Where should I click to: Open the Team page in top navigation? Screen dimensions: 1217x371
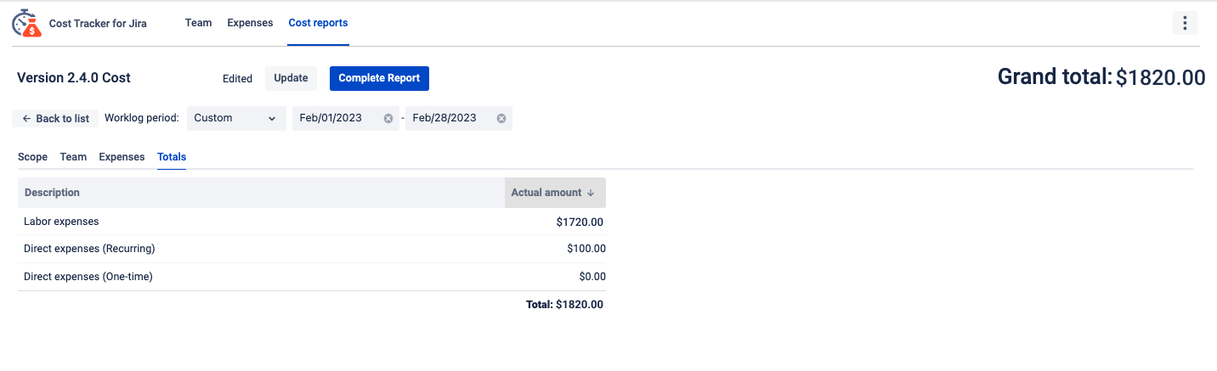[198, 23]
